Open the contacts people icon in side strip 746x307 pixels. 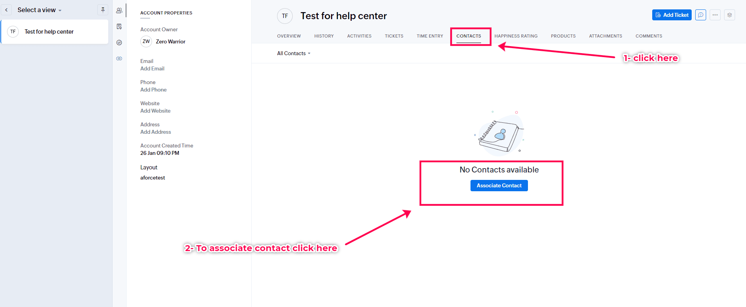[119, 11]
